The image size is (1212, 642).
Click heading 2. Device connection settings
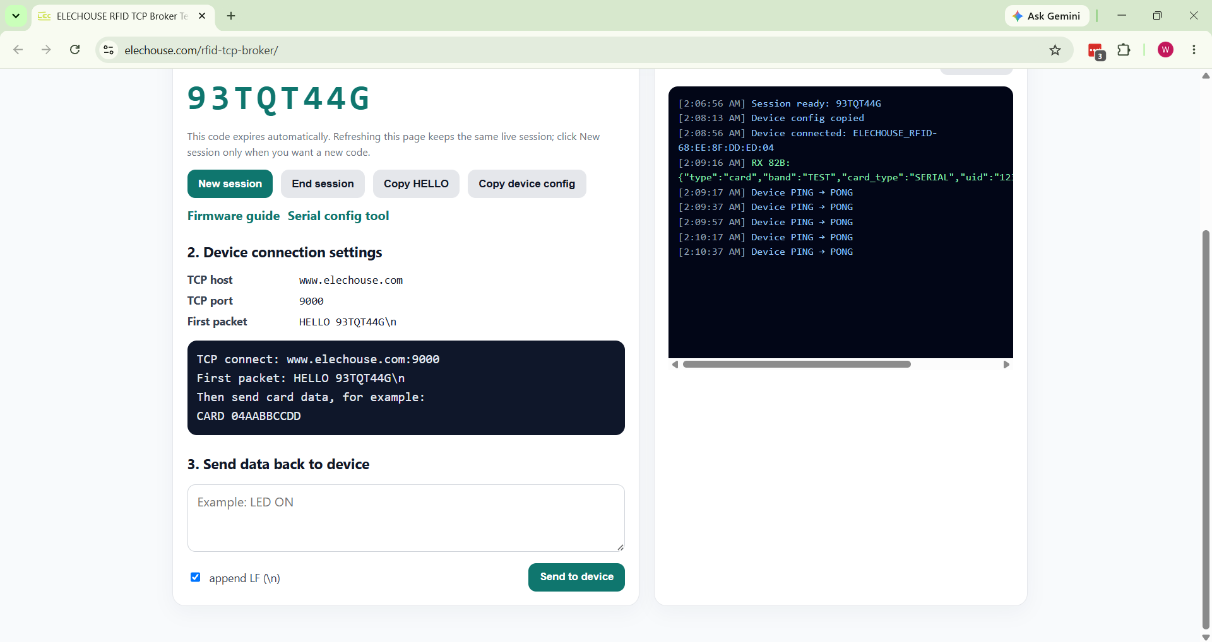click(285, 252)
